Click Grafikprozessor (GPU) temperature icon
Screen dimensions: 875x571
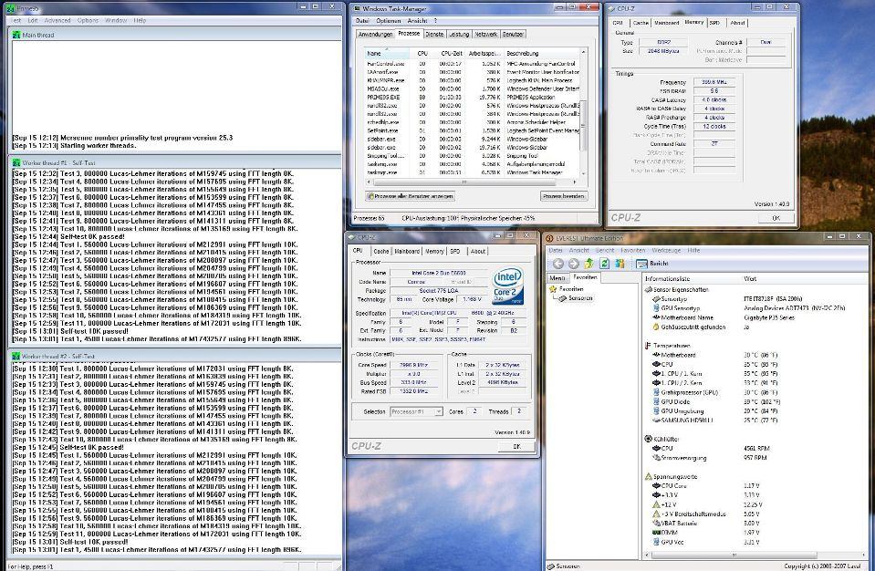coord(656,392)
